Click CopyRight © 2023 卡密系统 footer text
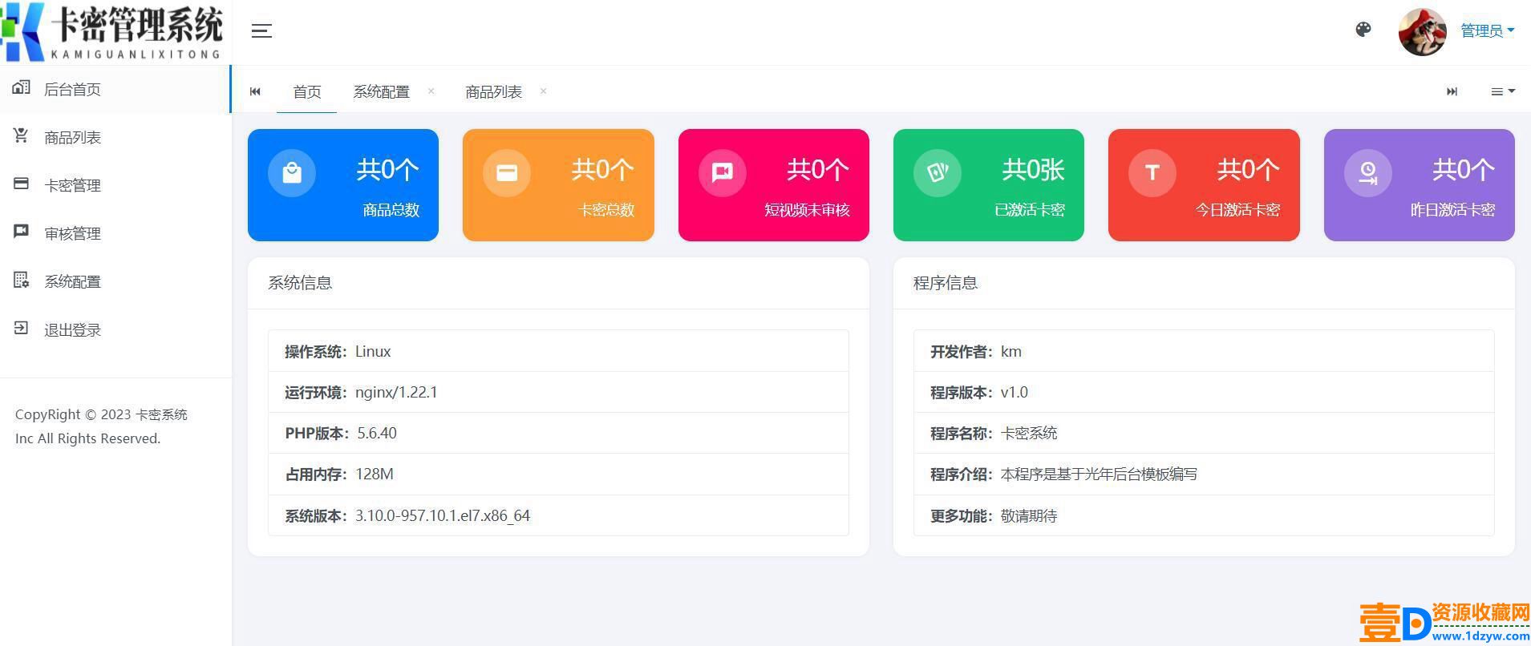The image size is (1531, 646). point(101,414)
